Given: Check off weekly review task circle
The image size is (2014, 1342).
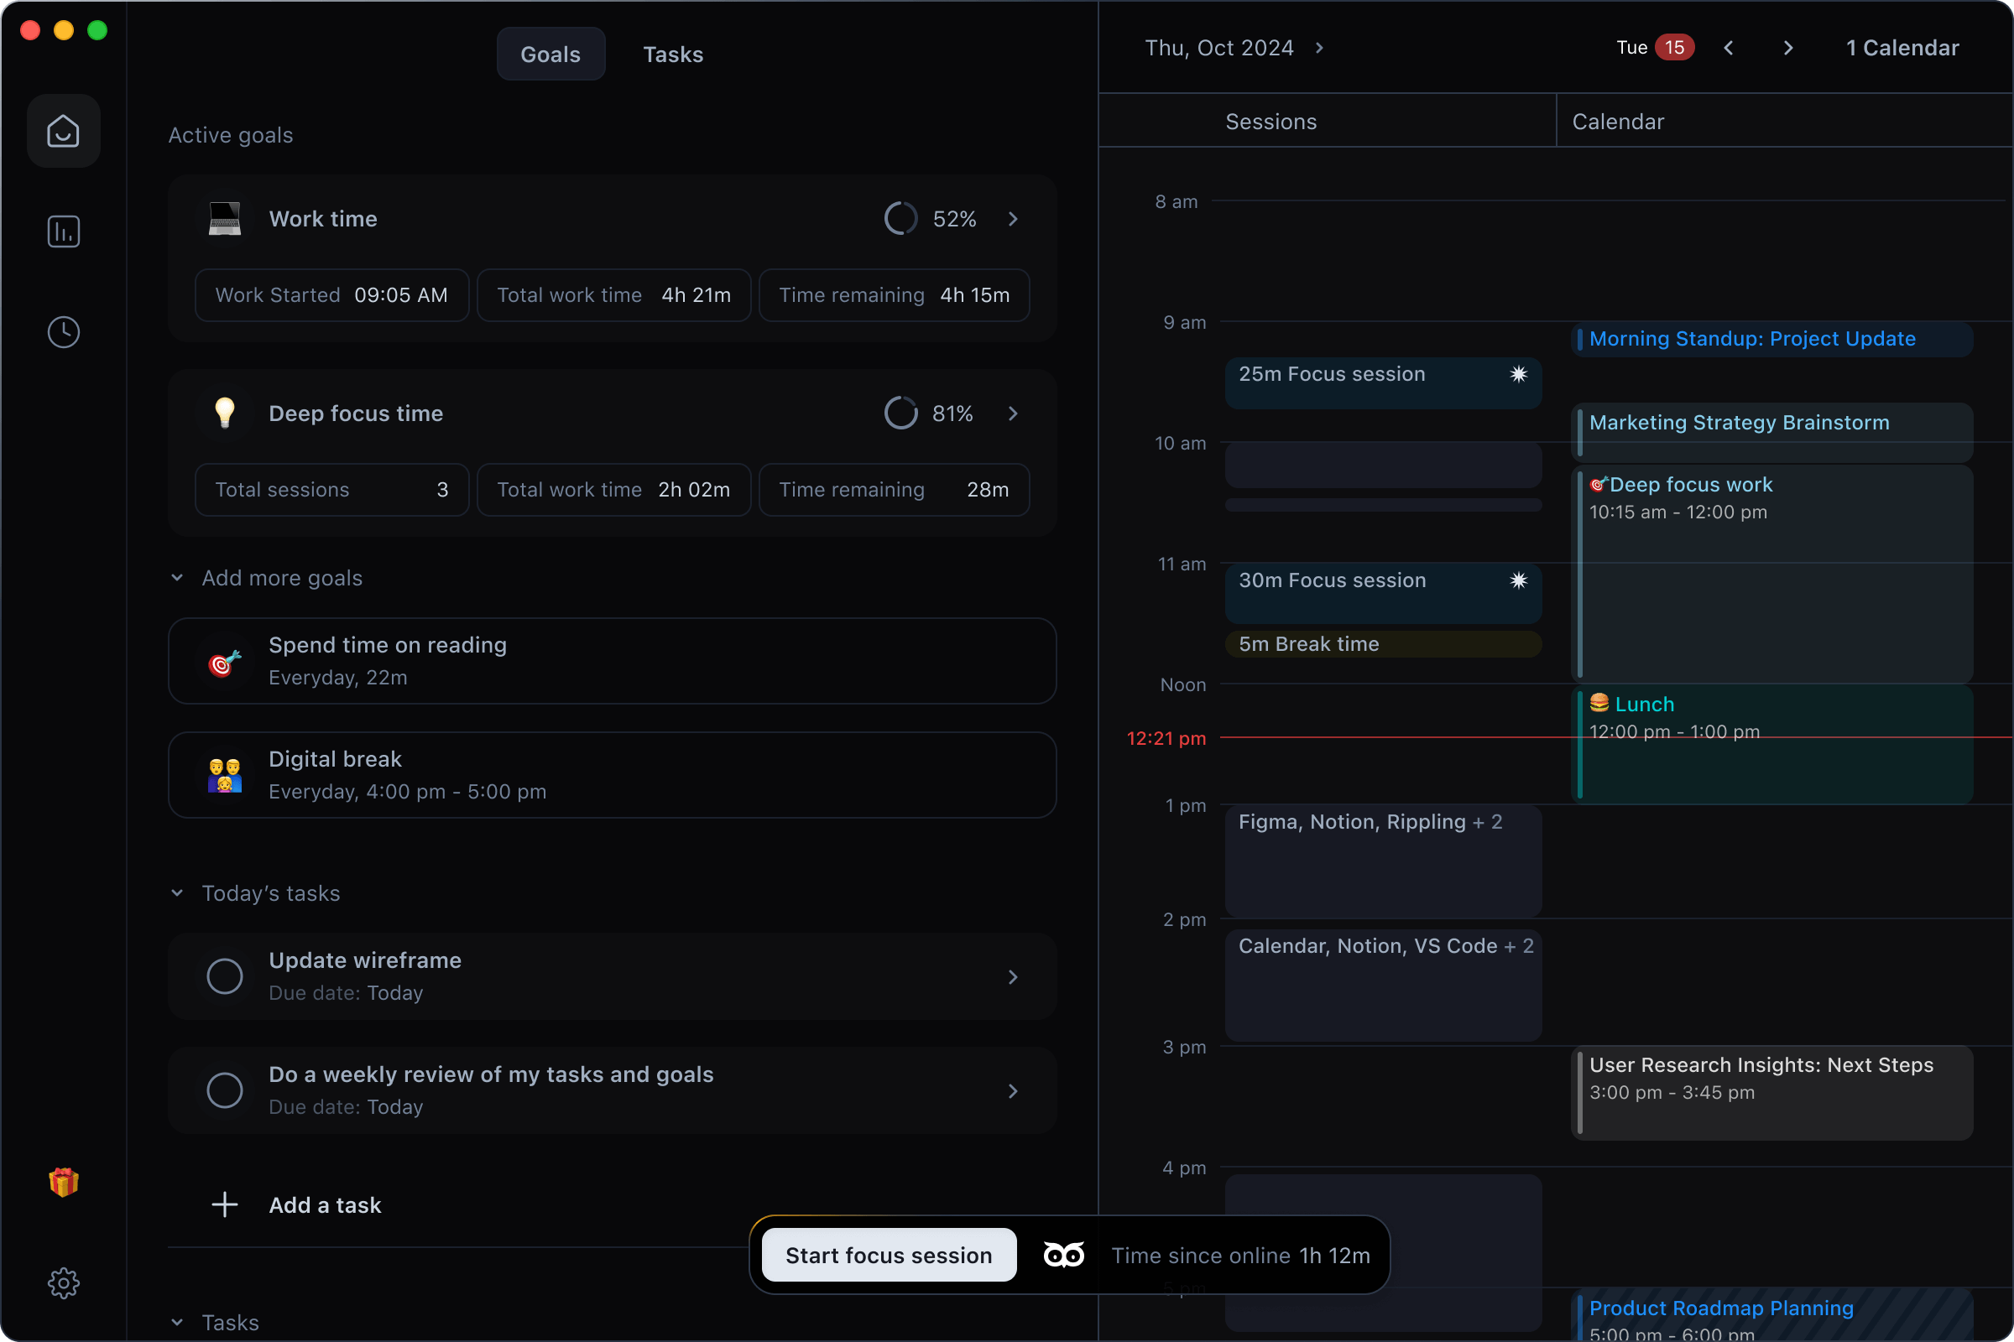Looking at the screenshot, I should [x=224, y=1090].
